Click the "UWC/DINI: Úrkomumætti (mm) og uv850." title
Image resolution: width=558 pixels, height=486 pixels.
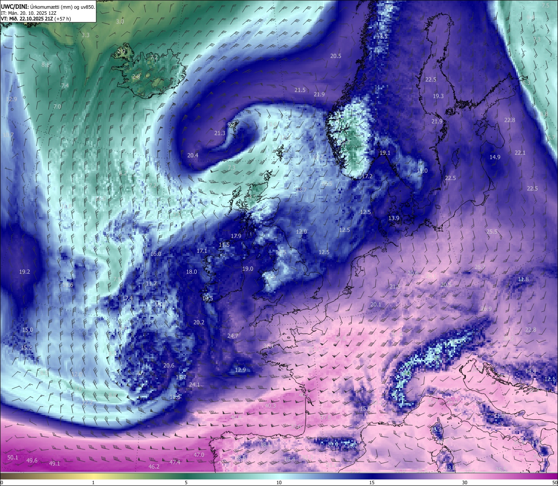point(48,7)
